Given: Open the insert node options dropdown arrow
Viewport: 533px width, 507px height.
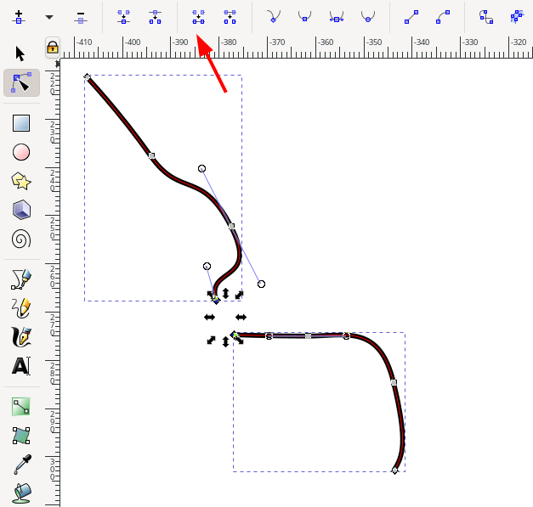Looking at the screenshot, I should click(x=48, y=16).
